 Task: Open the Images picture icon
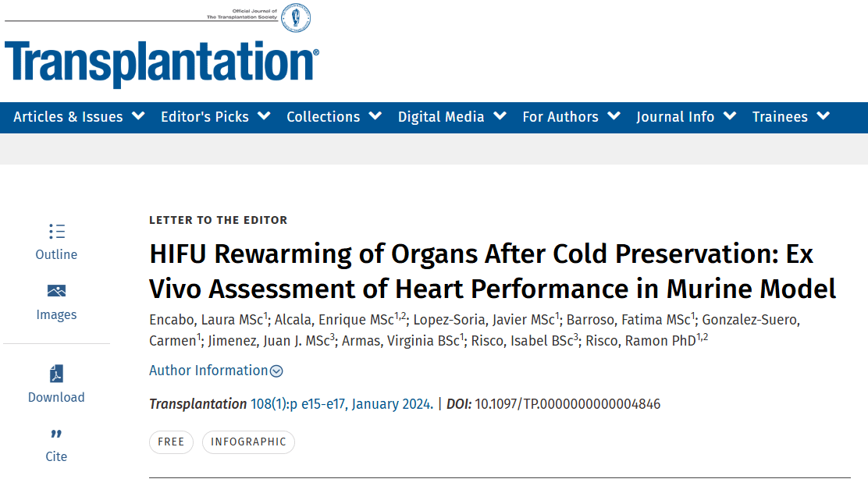coord(56,291)
